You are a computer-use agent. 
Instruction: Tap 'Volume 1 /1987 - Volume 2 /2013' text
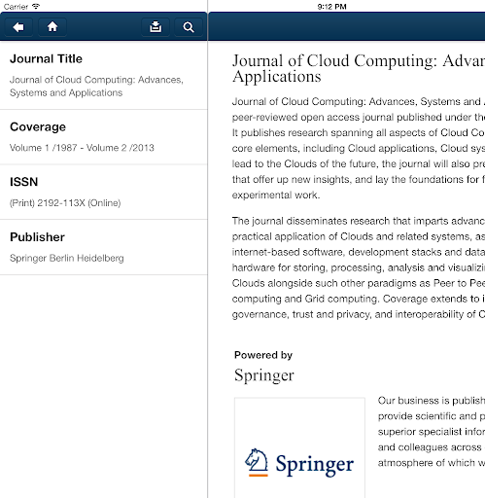[x=82, y=148]
